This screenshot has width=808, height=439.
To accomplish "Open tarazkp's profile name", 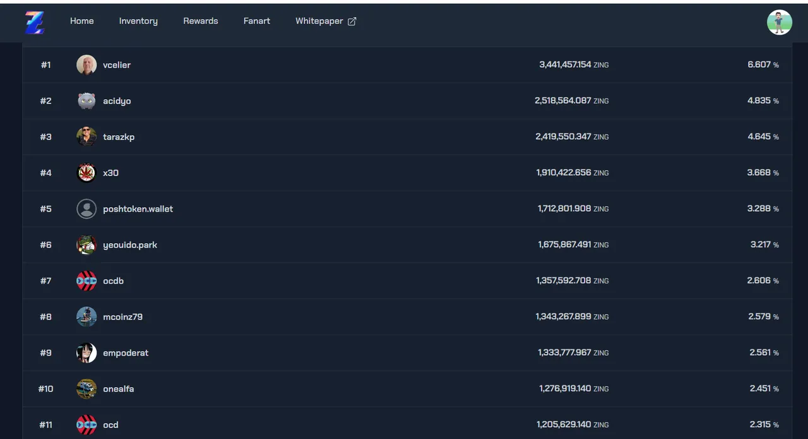I will [119, 136].
